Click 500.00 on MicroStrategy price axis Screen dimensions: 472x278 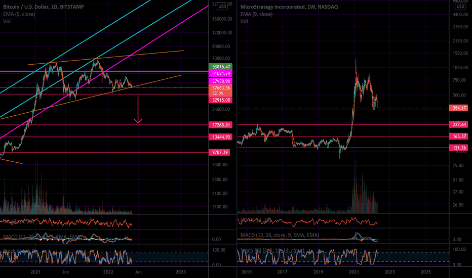(x=459, y=95)
